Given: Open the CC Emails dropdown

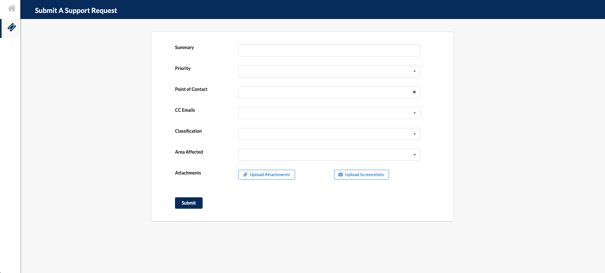Looking at the screenshot, I should [x=414, y=113].
